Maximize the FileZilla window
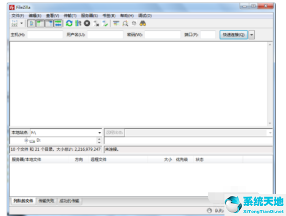Image resolution: width=286 pixels, height=216 pixels. tap(253, 6)
